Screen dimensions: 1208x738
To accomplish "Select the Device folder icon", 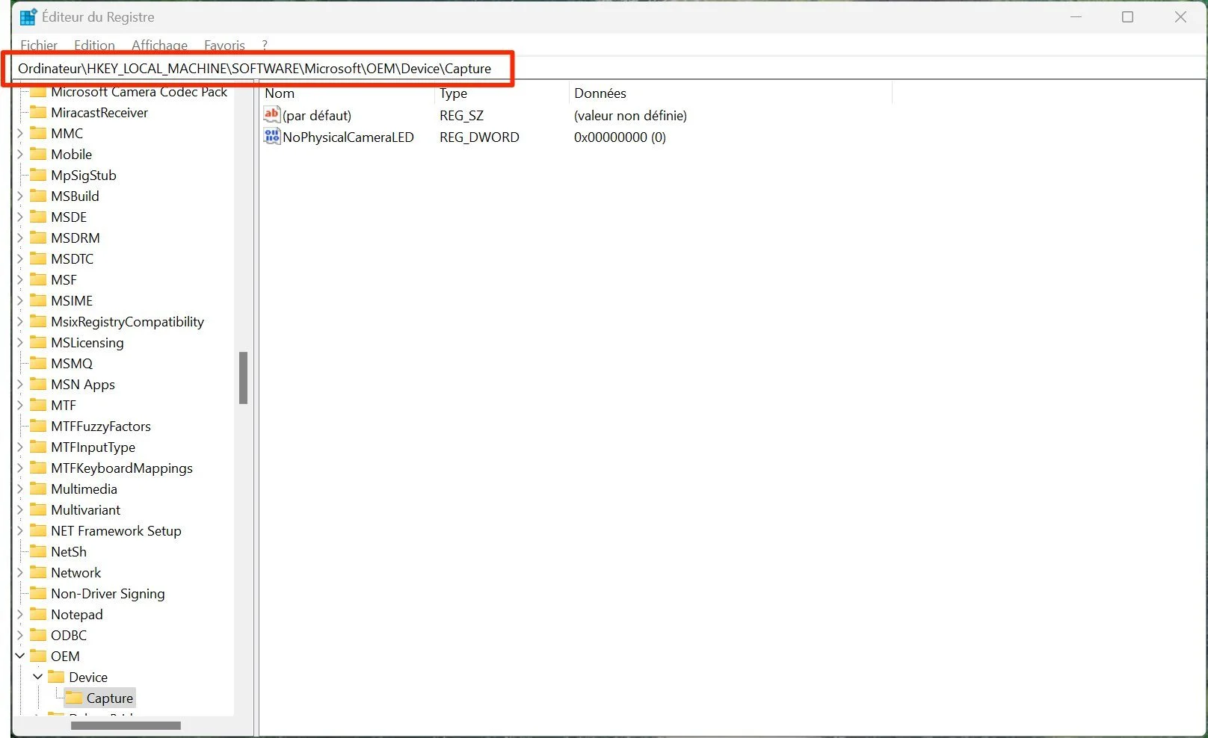I will (x=56, y=677).
